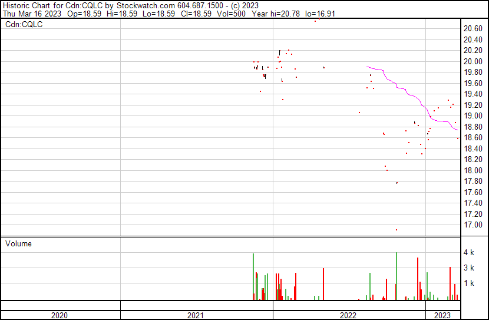Click the 19.00 price axis label
The height and width of the screenshot is (320, 489).
coord(473,116)
